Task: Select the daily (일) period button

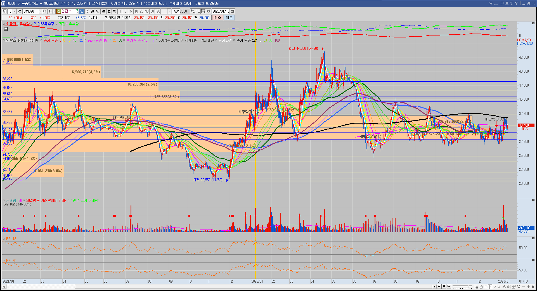Action: pyautogui.click(x=82, y=11)
